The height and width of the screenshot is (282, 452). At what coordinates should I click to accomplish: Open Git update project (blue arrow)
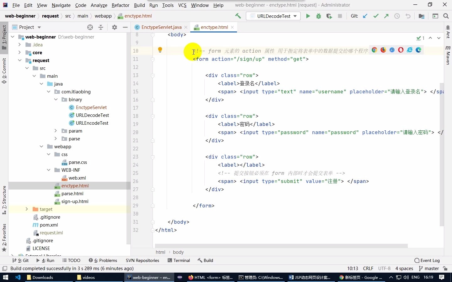coord(365,16)
